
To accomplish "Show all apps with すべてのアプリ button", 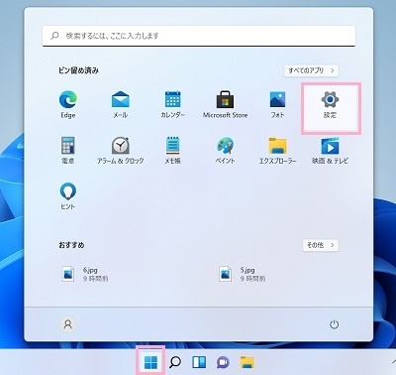I will click(x=311, y=70).
